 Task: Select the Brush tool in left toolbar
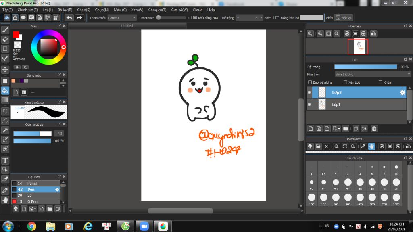tap(5, 30)
